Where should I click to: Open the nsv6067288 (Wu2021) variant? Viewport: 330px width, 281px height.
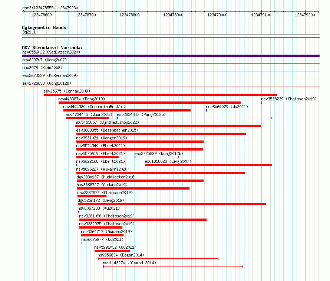[99, 208]
